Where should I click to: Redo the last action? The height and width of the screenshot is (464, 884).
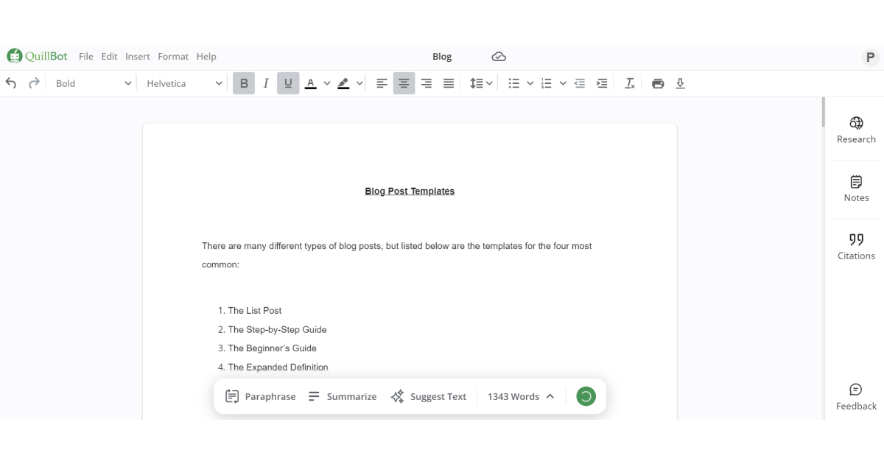(34, 83)
